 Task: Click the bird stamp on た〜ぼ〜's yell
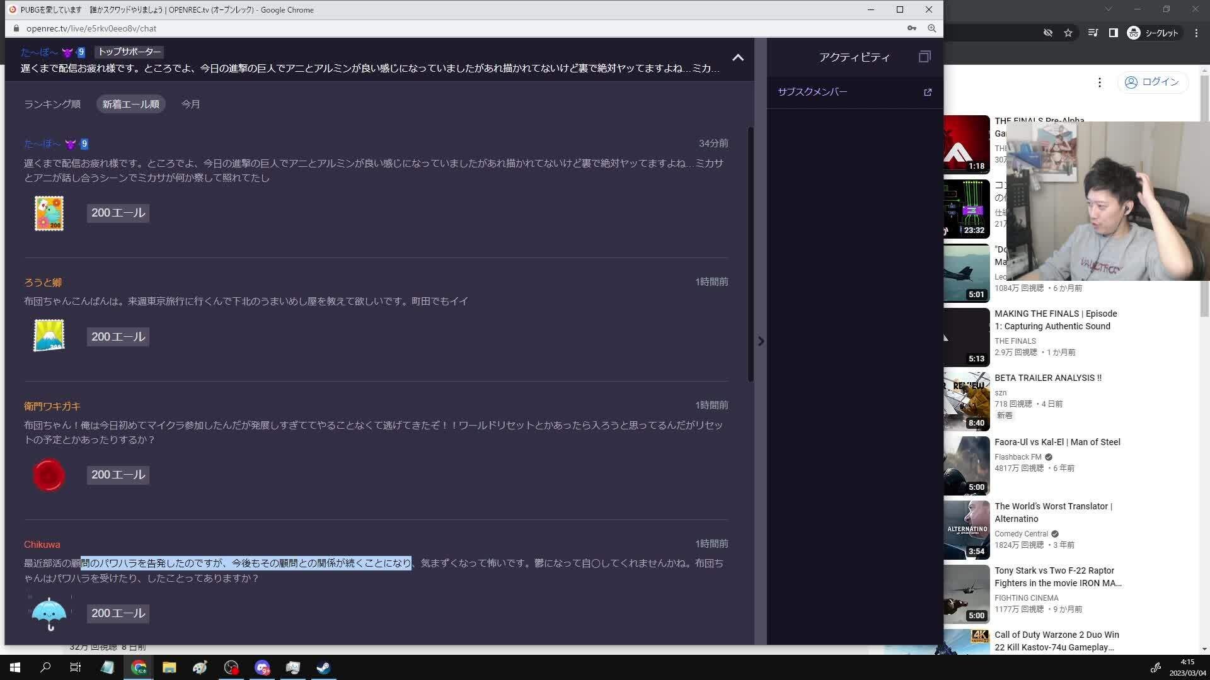click(49, 213)
